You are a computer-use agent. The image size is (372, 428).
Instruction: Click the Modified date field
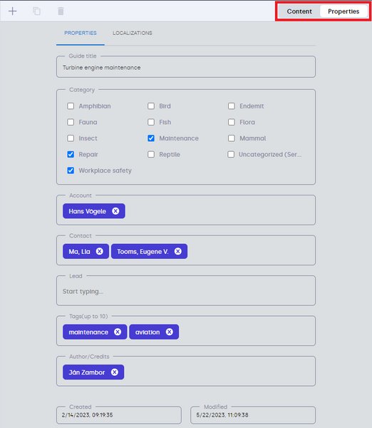pyautogui.click(x=253, y=415)
